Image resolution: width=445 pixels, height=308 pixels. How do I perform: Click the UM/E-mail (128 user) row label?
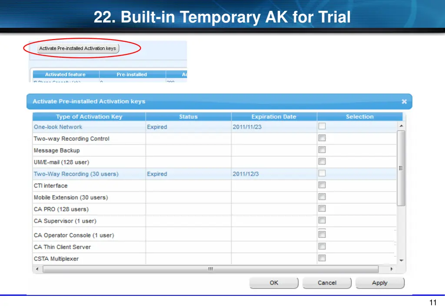click(x=62, y=162)
